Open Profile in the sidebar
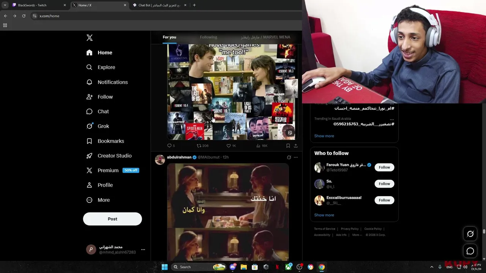This screenshot has height=273, width=486. click(x=99, y=185)
